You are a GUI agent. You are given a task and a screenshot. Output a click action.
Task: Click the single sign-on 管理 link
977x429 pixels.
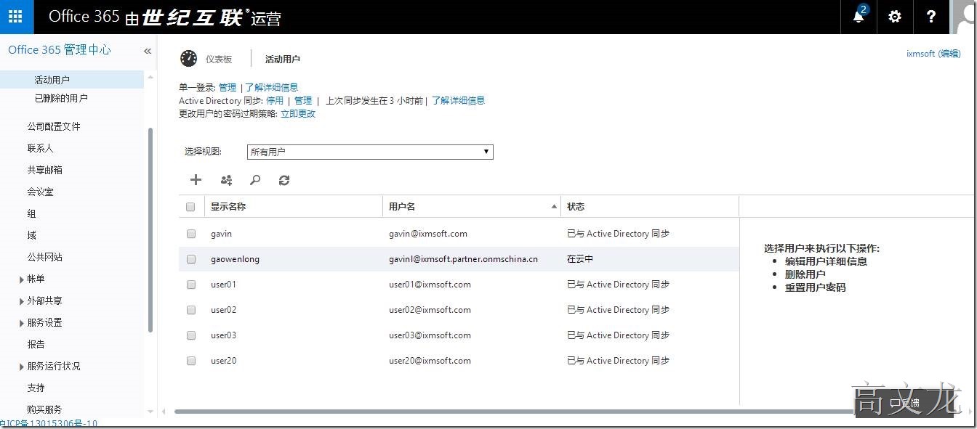point(228,87)
